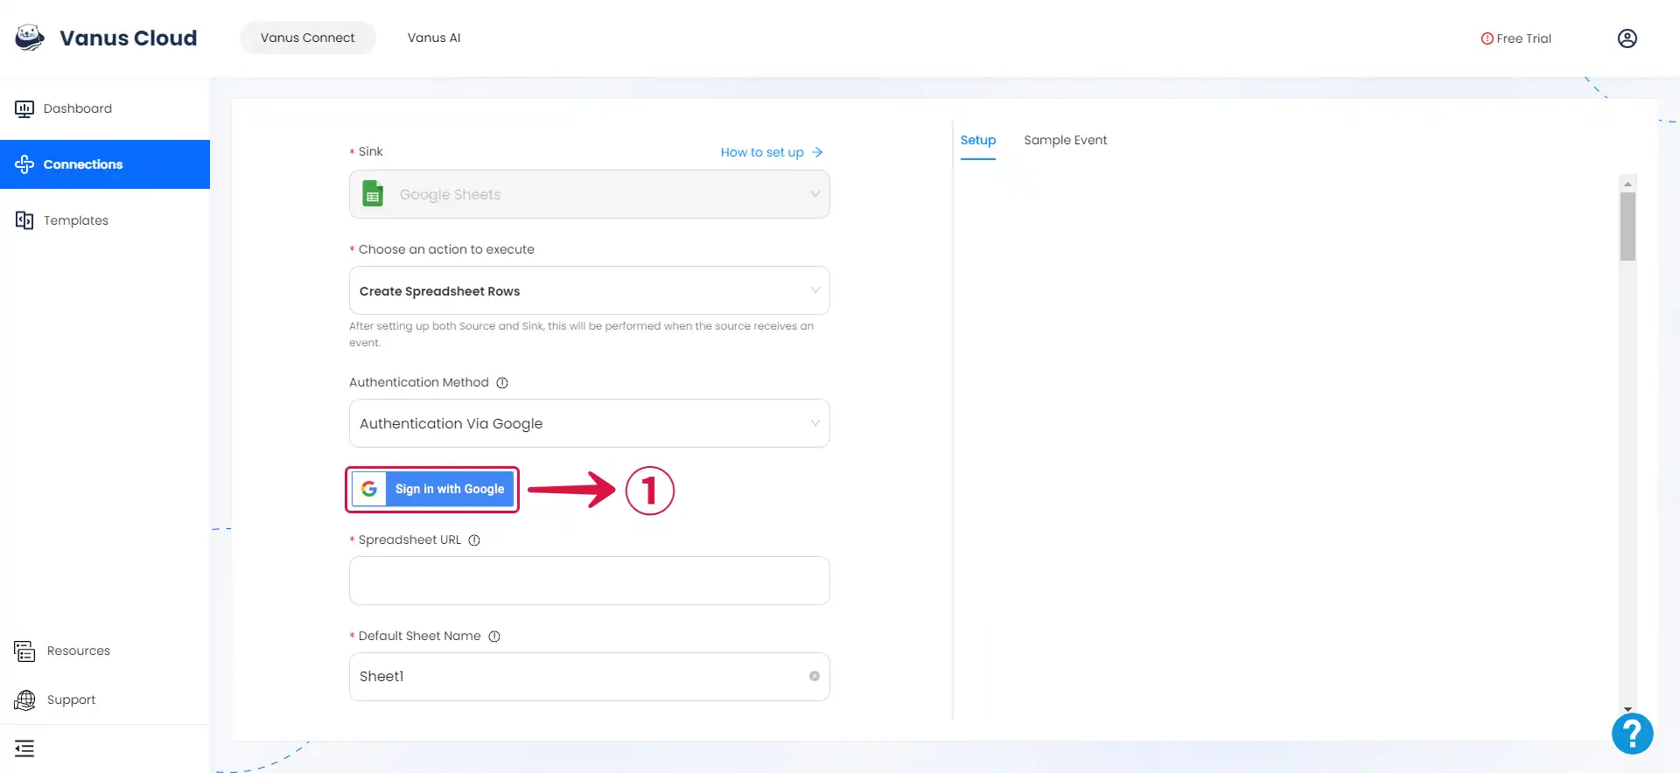Viewport: 1680px width, 773px height.
Task: Open Connections in the sidebar
Action: point(105,164)
